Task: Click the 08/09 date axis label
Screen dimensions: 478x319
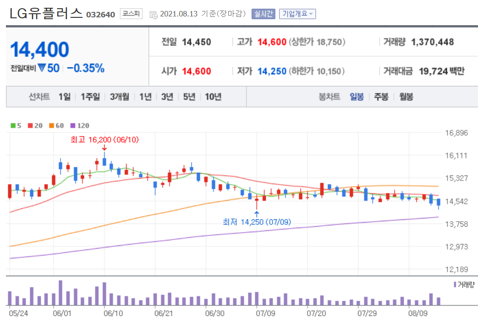Action: (x=418, y=313)
